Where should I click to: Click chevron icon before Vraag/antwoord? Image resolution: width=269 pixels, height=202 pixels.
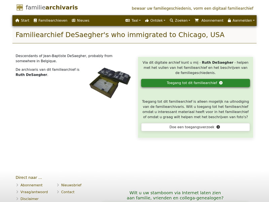click(x=17, y=192)
